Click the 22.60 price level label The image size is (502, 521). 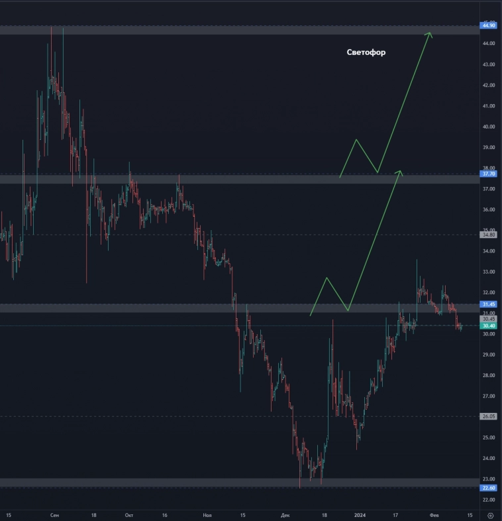489,488
